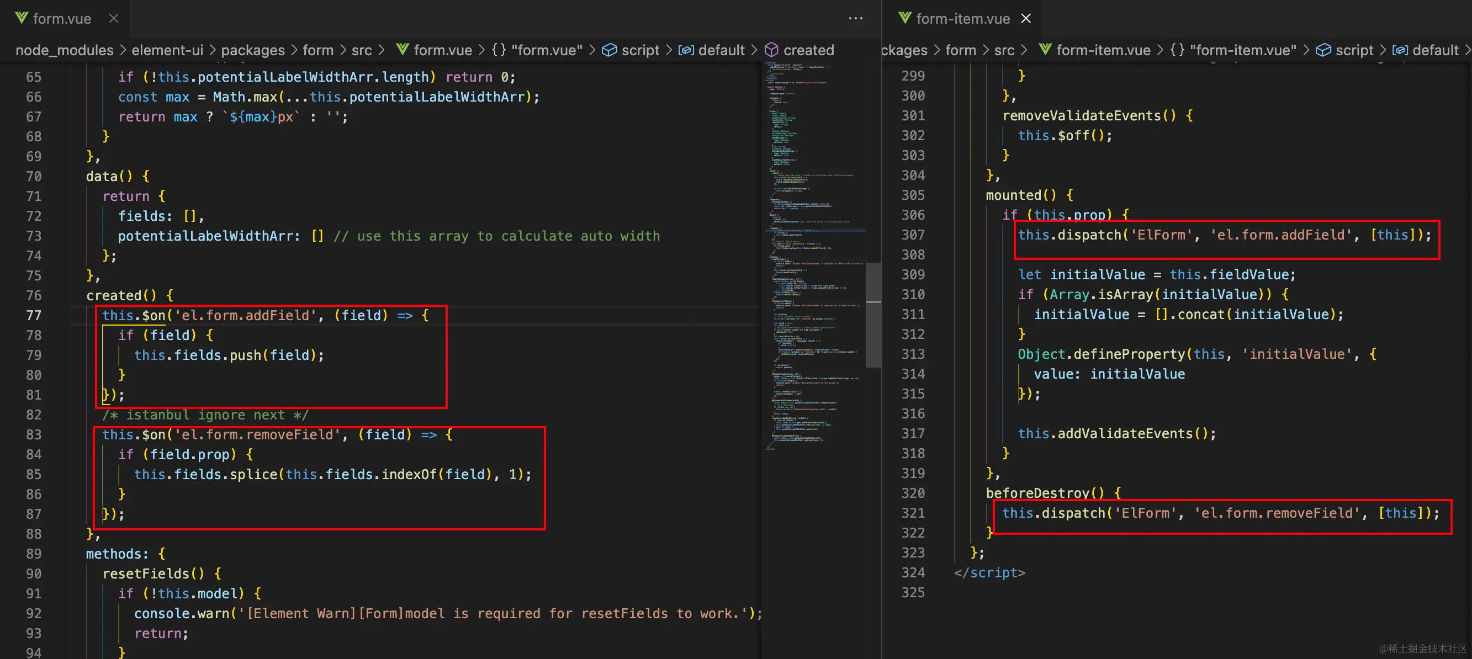Screen dimensions: 1472x659
Task: Click 'this.fields.push(field);' code line
Action: click(229, 355)
